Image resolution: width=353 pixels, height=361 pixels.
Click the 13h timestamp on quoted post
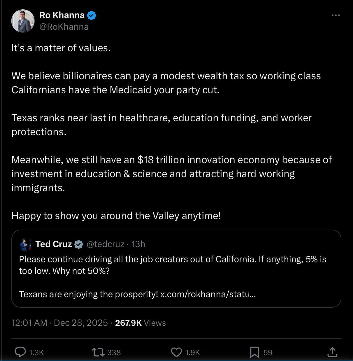tap(138, 244)
